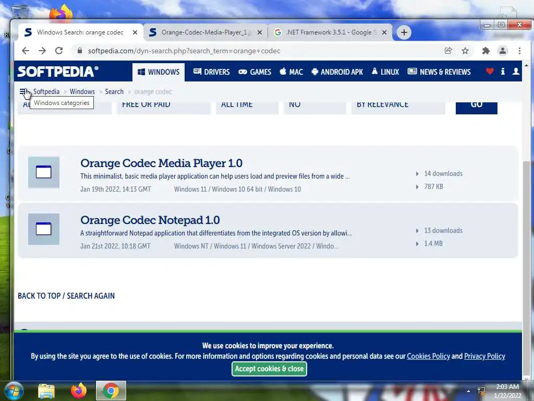The width and height of the screenshot is (534, 401).
Task: Open the ANDROID APK section
Action: point(337,72)
